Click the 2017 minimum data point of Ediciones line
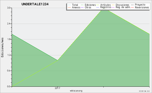The image size is (152, 93). tap(58, 60)
